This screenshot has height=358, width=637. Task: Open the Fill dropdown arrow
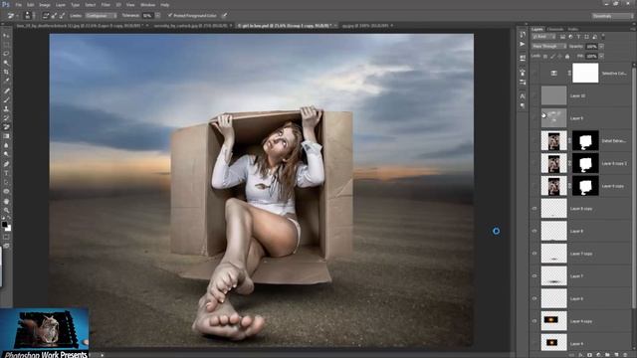601,56
